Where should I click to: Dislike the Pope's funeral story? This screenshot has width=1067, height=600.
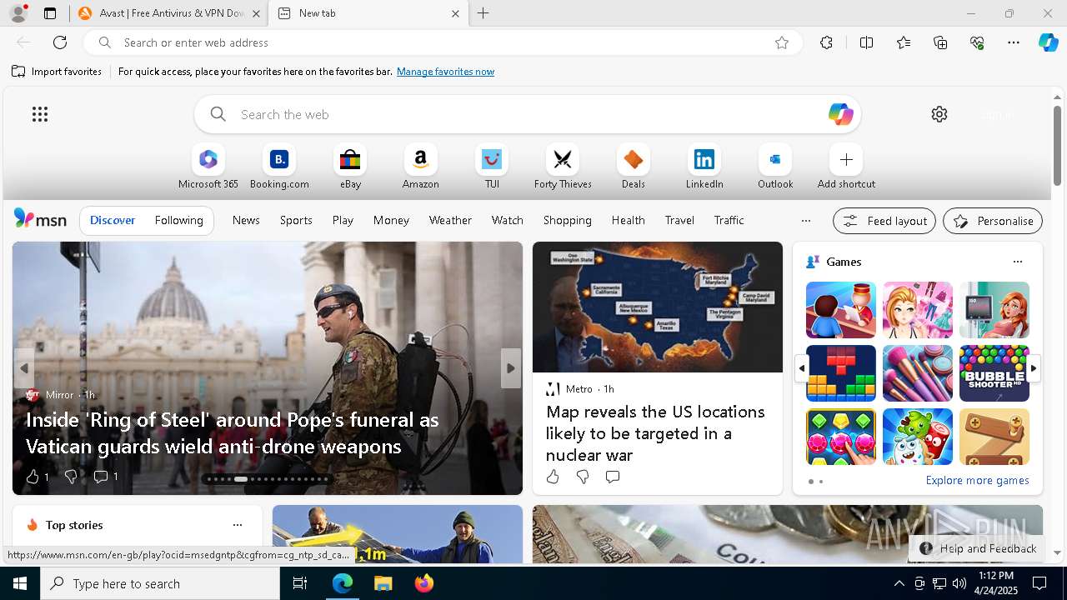point(71,477)
